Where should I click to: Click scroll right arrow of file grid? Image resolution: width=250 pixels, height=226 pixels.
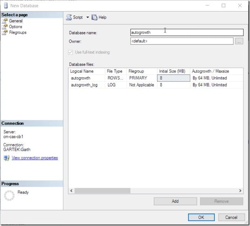click(x=240, y=191)
